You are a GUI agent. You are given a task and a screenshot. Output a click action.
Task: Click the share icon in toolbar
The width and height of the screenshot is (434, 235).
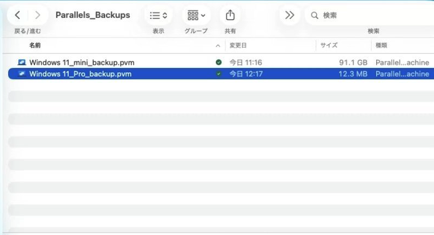[x=230, y=15]
